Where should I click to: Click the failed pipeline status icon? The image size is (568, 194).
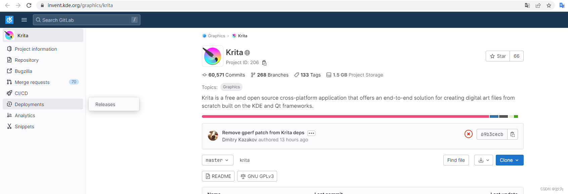469,134
